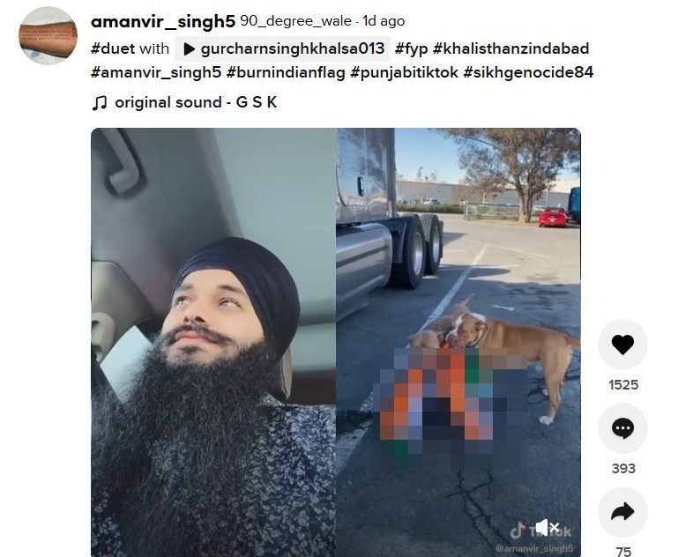678x557 pixels.
Task: Open comments via speech bubble icon
Action: coord(622,428)
